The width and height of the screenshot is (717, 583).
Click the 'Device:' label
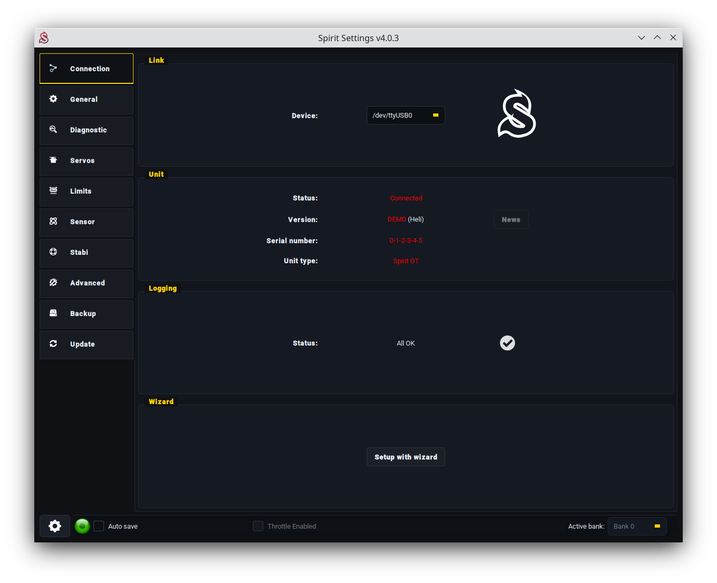click(305, 116)
